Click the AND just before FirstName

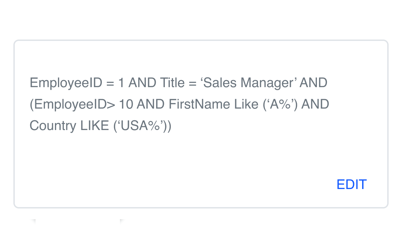coord(150,104)
